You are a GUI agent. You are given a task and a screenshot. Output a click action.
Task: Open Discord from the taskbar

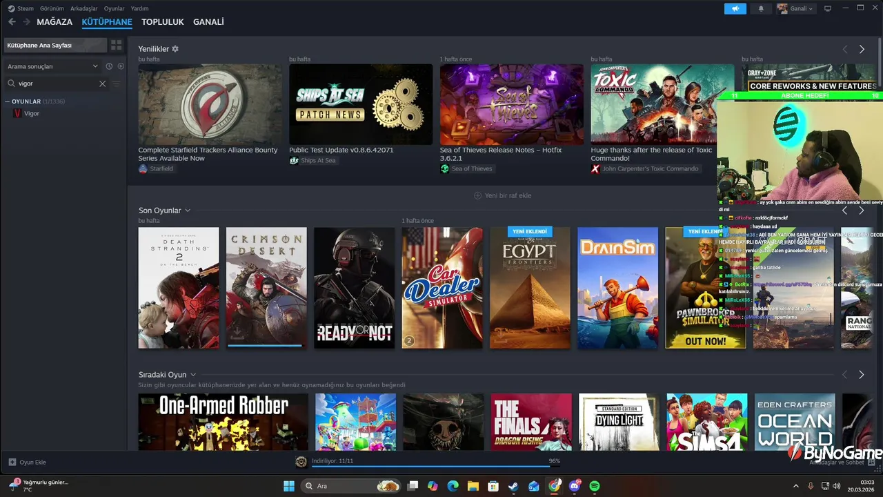[x=575, y=486]
